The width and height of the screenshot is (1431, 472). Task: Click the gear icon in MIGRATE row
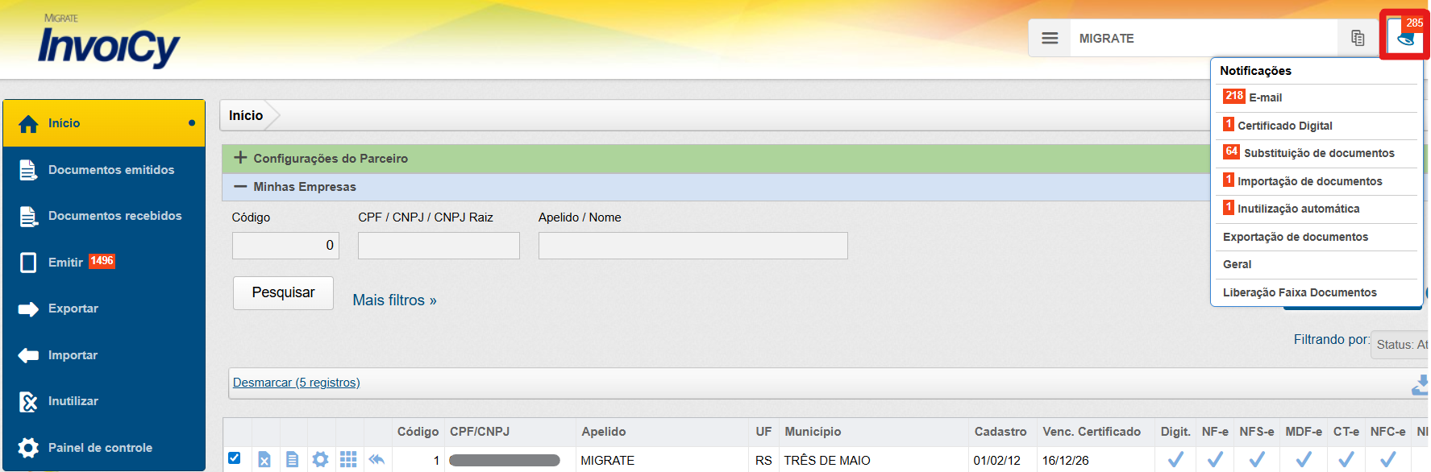320,459
